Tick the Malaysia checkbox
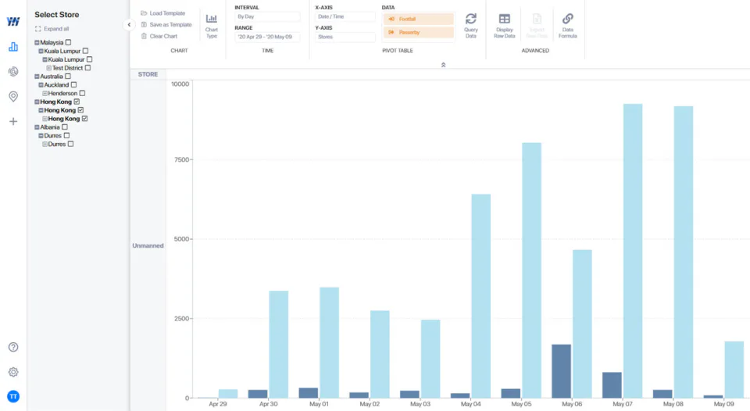 (x=68, y=42)
